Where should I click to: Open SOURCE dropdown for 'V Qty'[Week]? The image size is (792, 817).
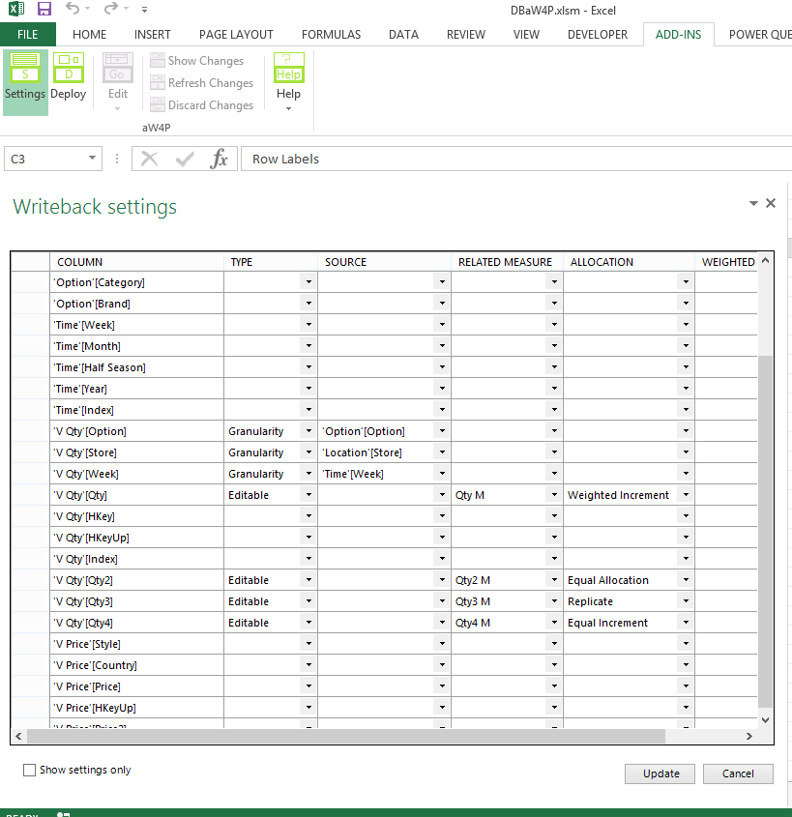click(x=442, y=474)
